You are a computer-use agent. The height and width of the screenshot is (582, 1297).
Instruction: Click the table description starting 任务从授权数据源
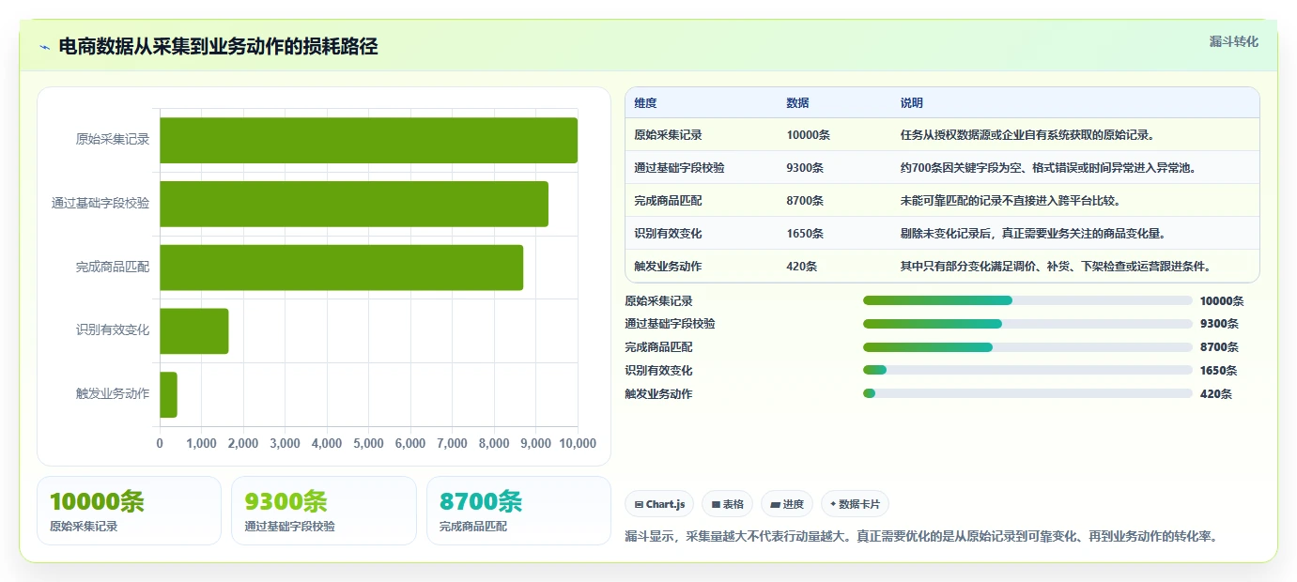(1027, 135)
